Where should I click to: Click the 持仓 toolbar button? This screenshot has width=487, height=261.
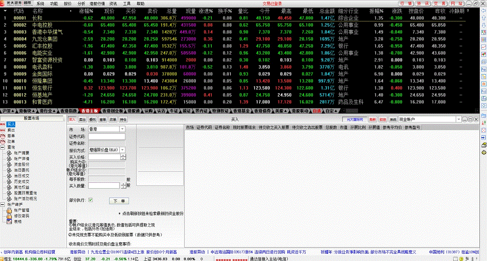[123, 120]
